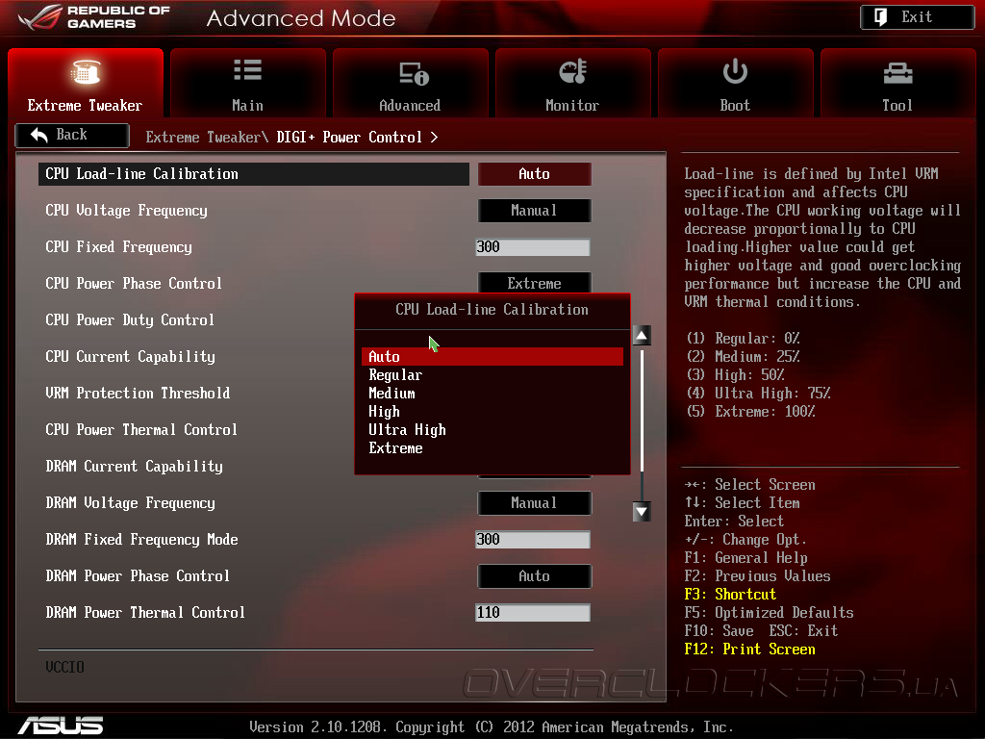The height and width of the screenshot is (739, 985).
Task: Click the Tool printer-like icon
Action: [897, 73]
